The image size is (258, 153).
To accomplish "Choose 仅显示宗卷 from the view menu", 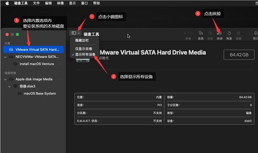I will click(x=84, y=49).
